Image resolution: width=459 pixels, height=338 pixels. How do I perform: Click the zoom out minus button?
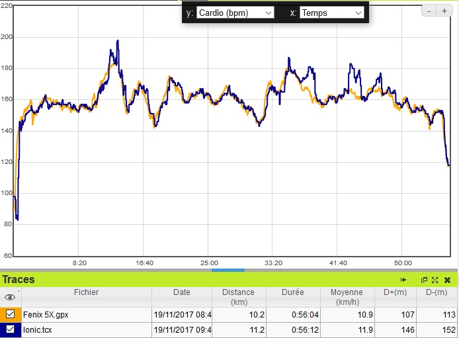(x=430, y=11)
